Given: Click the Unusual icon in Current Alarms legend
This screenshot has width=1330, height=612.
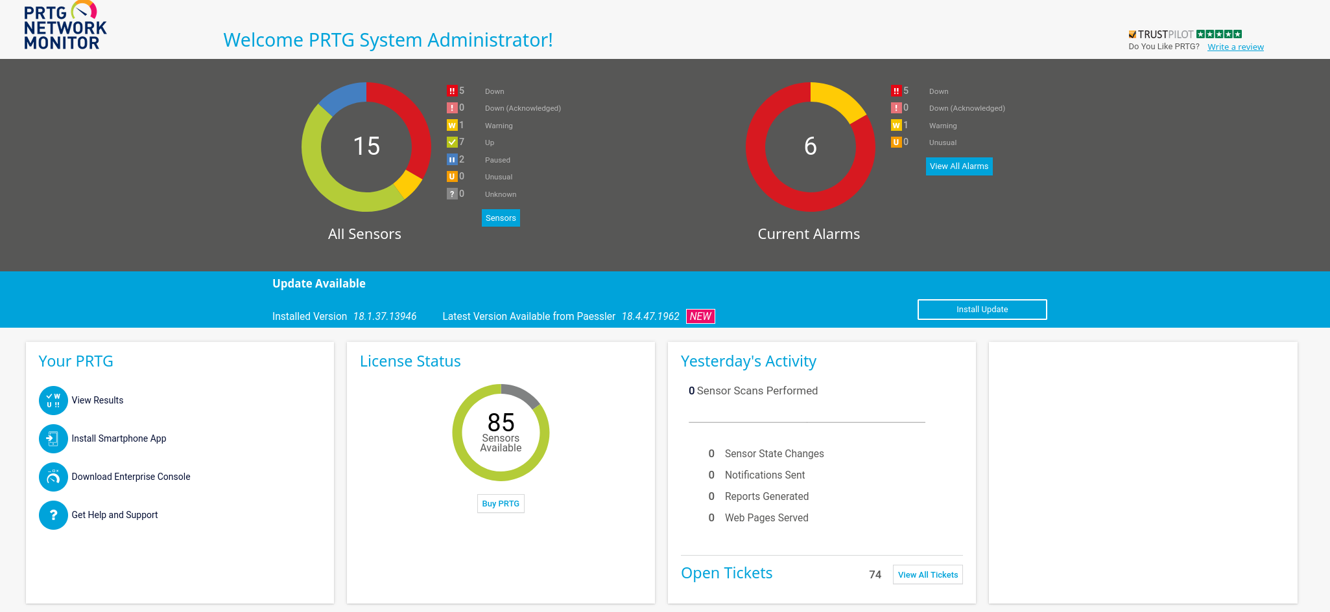Looking at the screenshot, I should pyautogui.click(x=896, y=142).
